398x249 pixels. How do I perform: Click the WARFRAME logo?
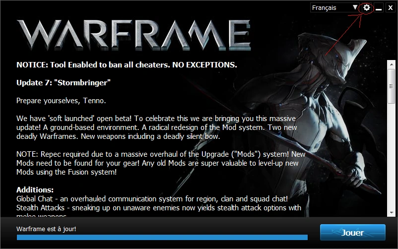(x=134, y=35)
